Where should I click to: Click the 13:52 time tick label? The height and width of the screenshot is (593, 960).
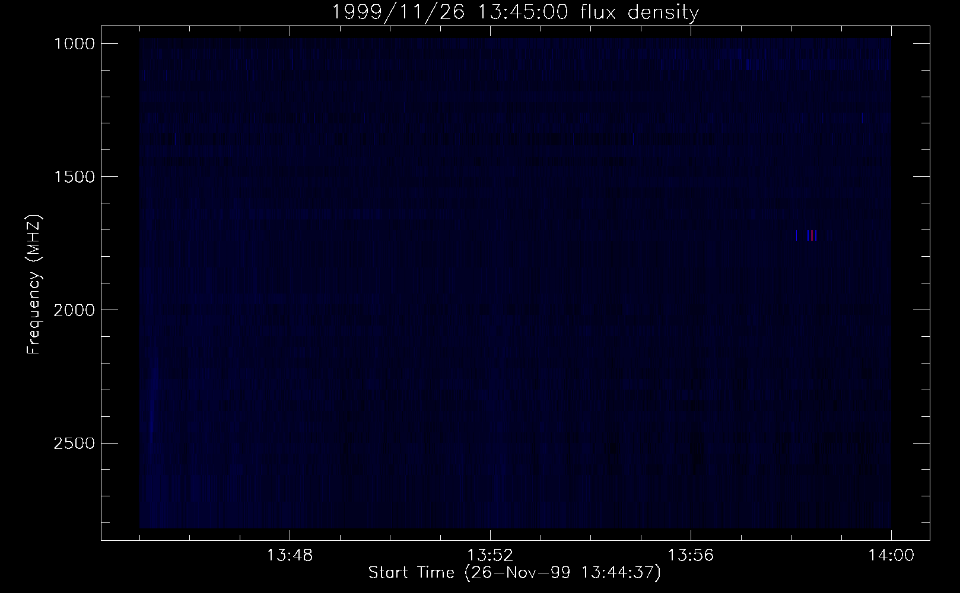(x=490, y=556)
